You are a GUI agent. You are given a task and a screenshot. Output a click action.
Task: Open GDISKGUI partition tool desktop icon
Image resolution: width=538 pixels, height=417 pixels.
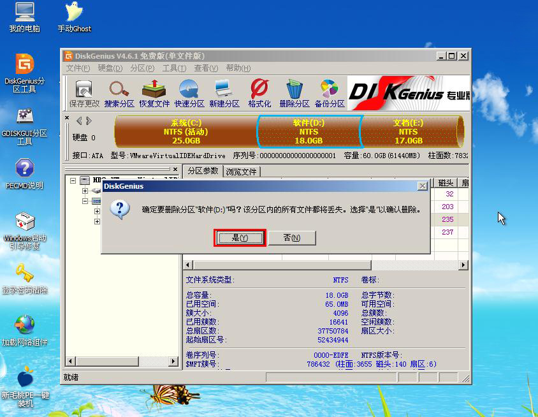pyautogui.click(x=24, y=127)
